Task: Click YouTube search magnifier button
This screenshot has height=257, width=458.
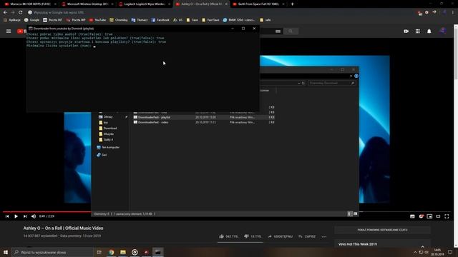Action: [291, 31]
